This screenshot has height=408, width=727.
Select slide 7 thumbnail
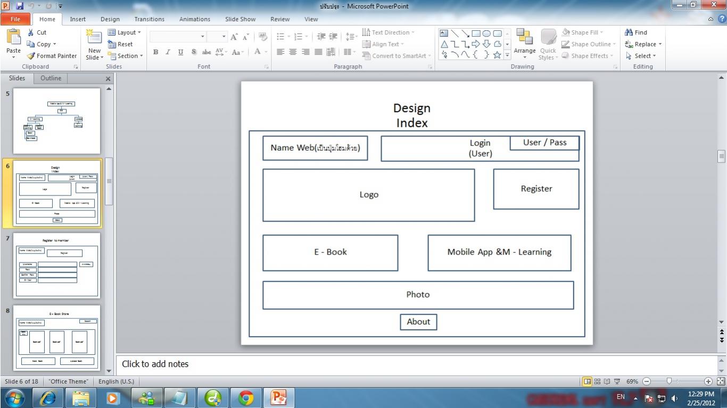56,266
